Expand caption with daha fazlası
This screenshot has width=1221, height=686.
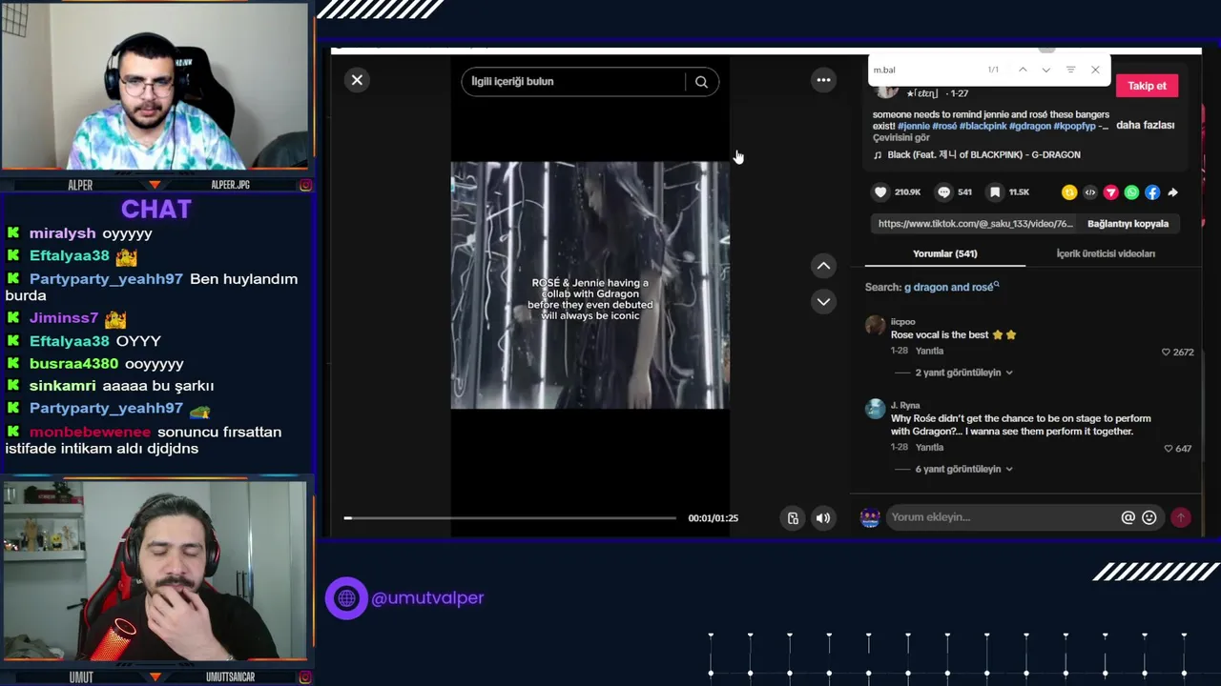[x=1145, y=126]
